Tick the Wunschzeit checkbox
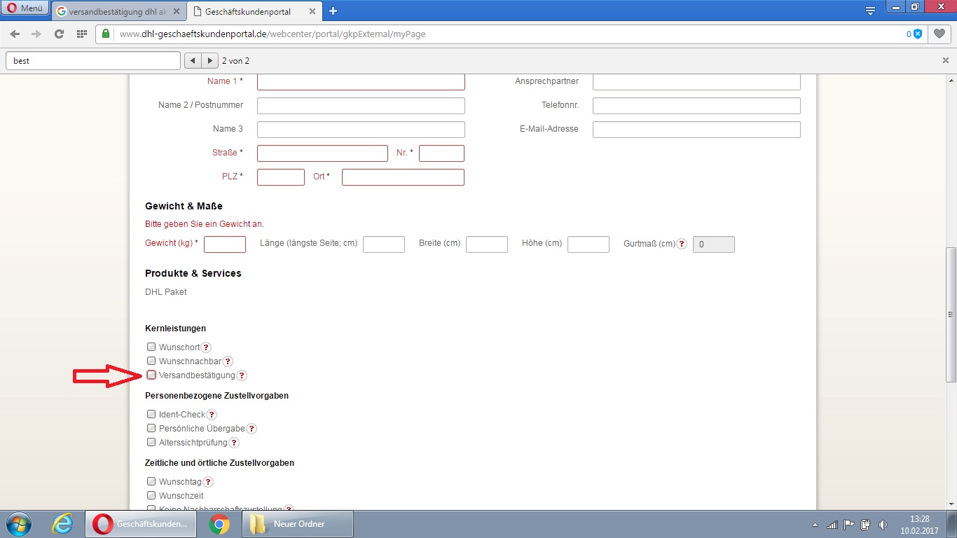 pyautogui.click(x=151, y=495)
